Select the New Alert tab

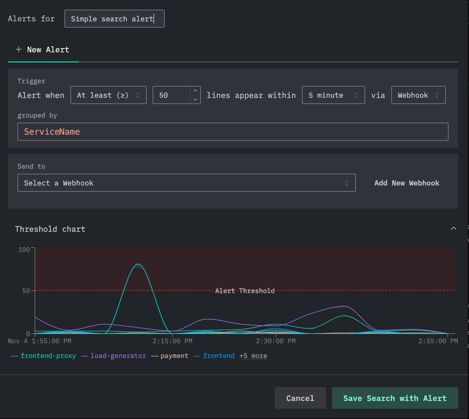[x=43, y=50]
